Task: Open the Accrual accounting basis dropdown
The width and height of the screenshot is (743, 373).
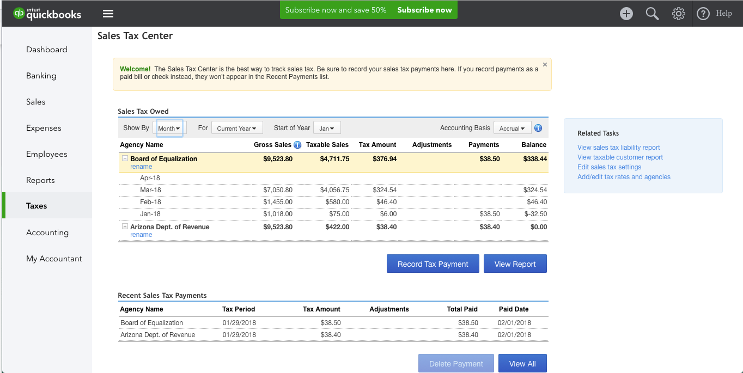Action: click(x=512, y=128)
